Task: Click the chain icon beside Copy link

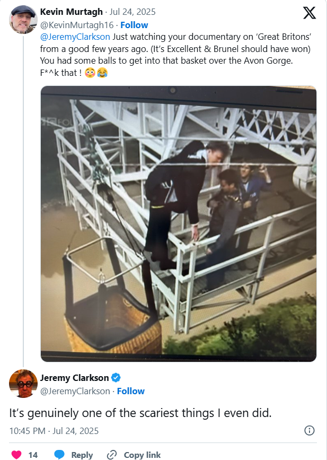Action: coord(112,455)
